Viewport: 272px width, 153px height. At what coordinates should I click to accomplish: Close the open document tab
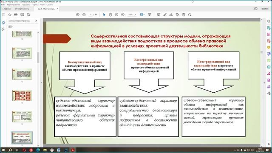click(57, 8)
